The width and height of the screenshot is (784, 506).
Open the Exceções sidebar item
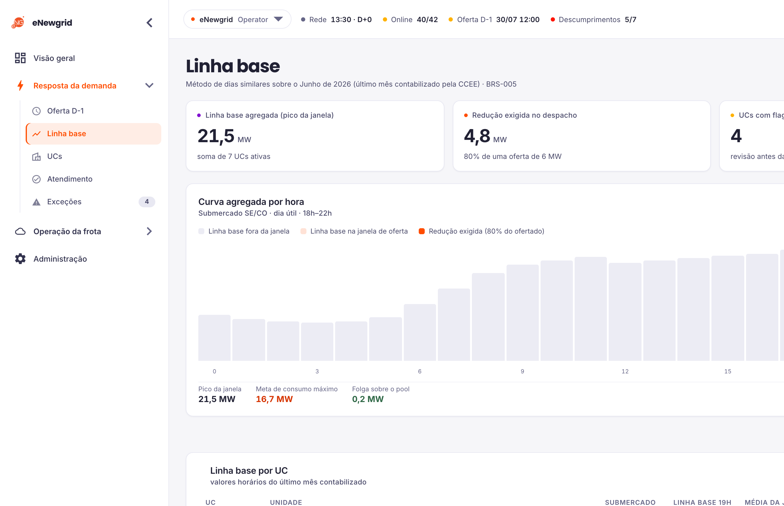pyautogui.click(x=93, y=202)
